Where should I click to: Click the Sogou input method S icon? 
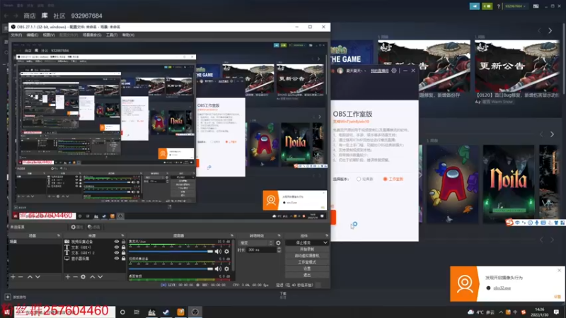(509, 223)
